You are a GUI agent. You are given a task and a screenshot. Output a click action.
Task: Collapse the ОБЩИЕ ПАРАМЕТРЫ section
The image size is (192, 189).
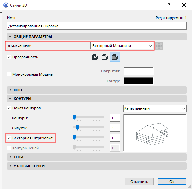97,37
